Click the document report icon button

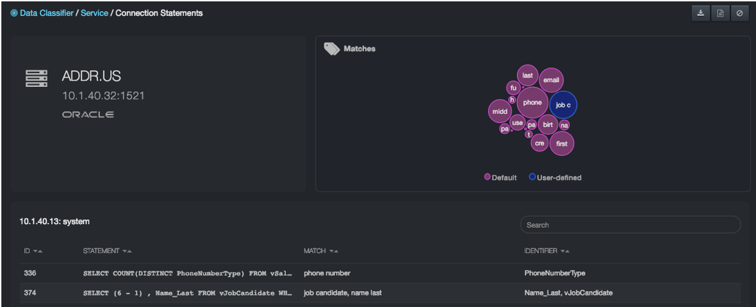(720, 13)
